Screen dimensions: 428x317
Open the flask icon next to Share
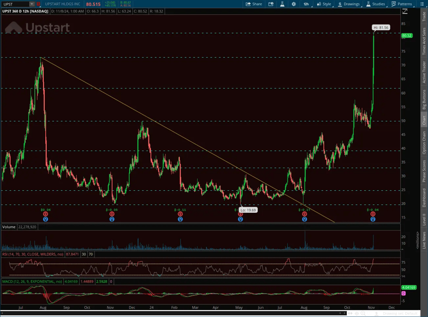click(282, 4)
